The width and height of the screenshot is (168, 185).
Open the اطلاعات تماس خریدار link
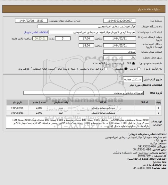tap(36, 32)
